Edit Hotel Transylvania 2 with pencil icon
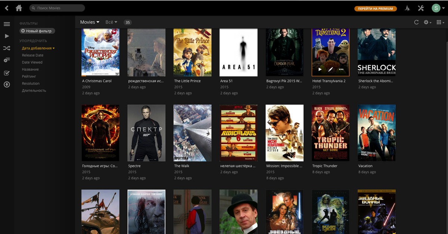Screen dimensions: 448x234 tap(330, 69)
